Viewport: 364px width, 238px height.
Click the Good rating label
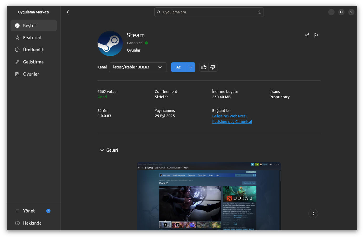point(102,97)
